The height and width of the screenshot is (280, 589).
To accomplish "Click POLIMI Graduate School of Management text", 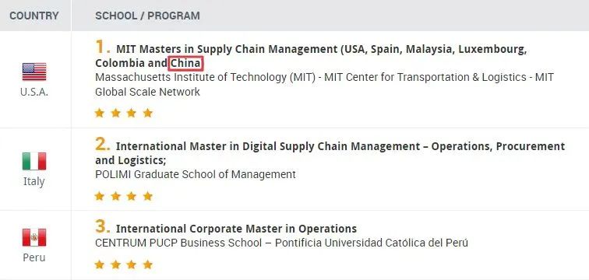I will [196, 174].
